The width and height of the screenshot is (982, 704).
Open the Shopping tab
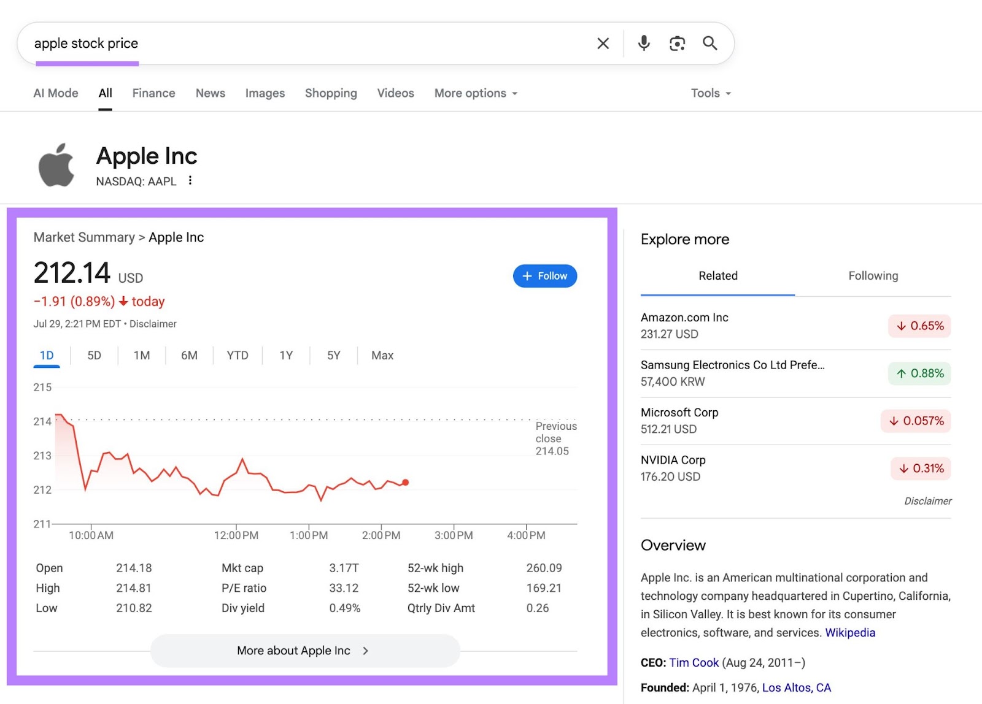pyautogui.click(x=331, y=93)
